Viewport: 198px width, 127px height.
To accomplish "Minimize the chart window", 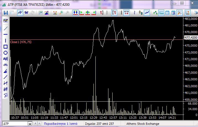I will [x=174, y=3].
